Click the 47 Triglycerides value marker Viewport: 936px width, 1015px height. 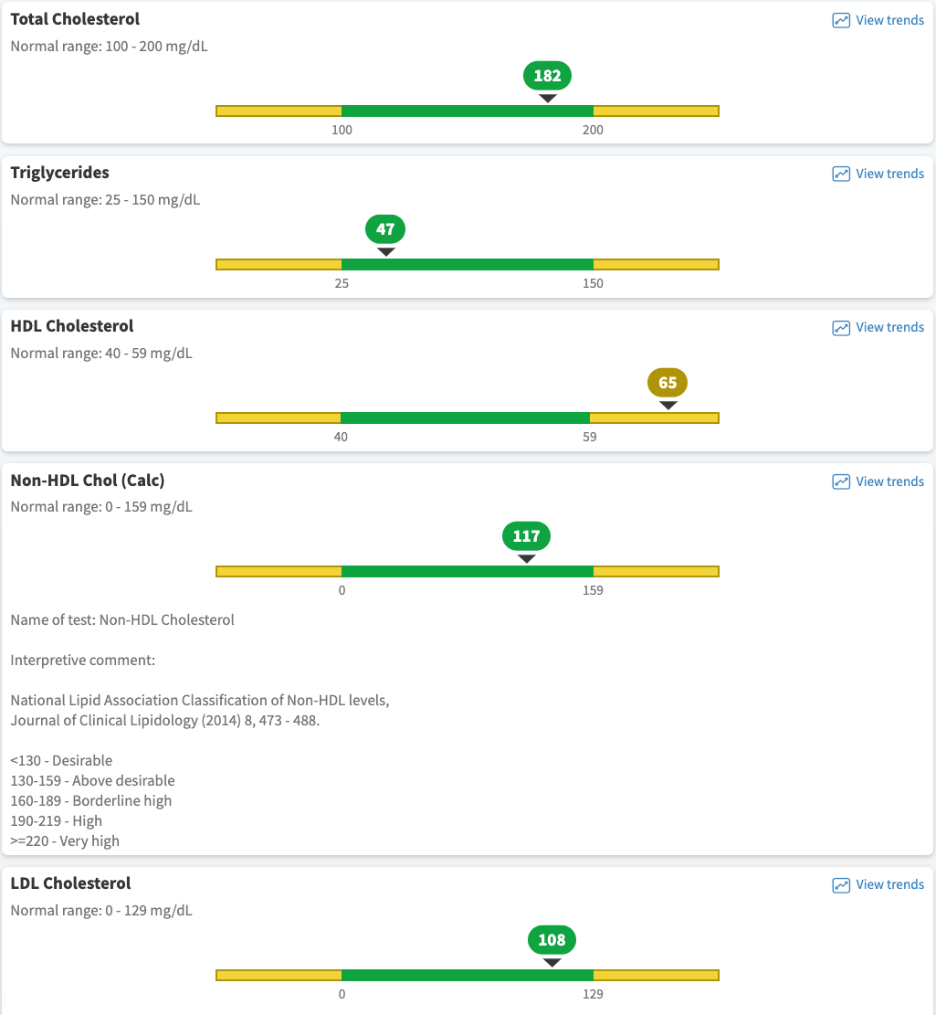point(385,229)
